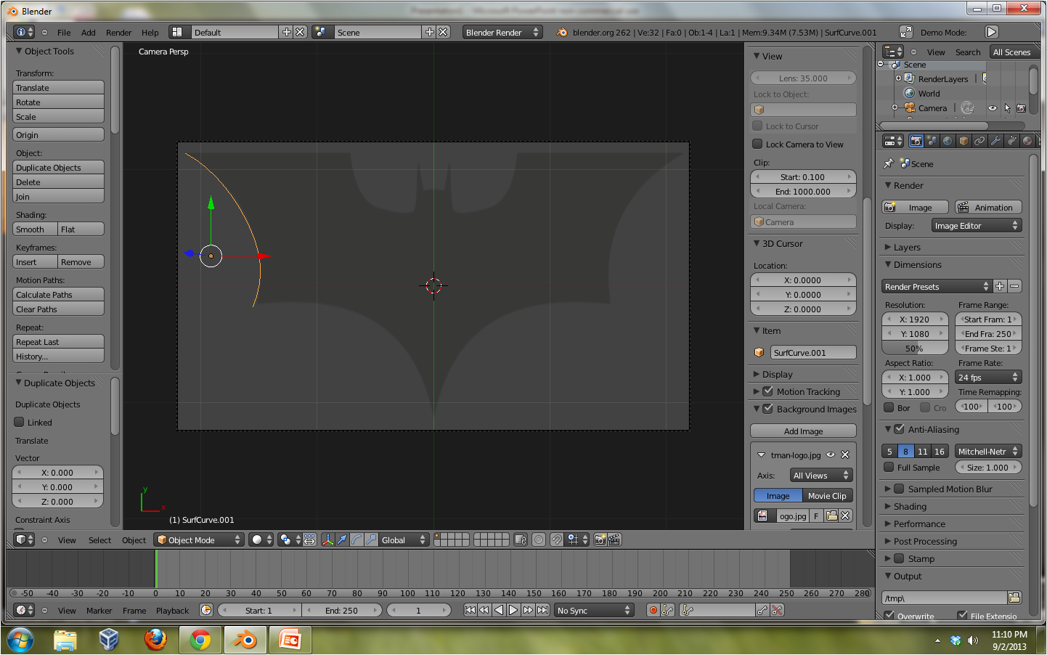Pin the properties context with pushpin icon
This screenshot has width=1047, height=655.
[889, 163]
